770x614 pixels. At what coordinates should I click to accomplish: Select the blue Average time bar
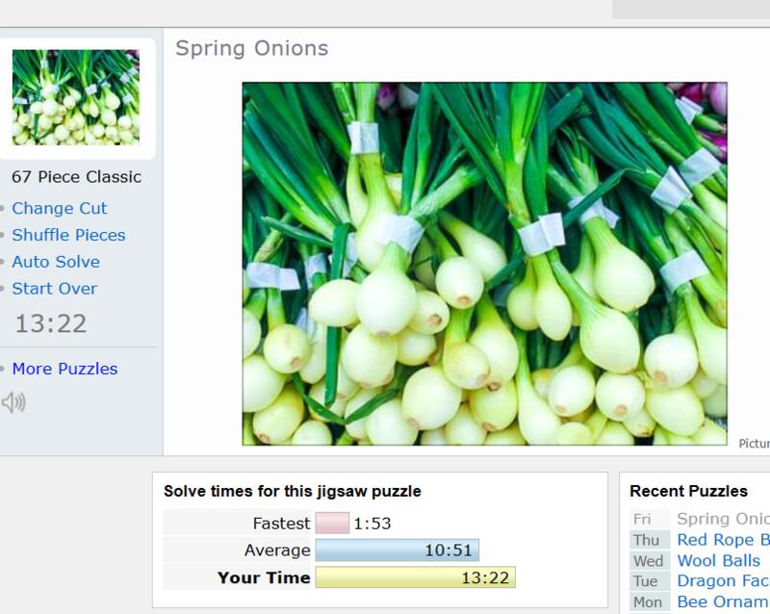(398, 550)
